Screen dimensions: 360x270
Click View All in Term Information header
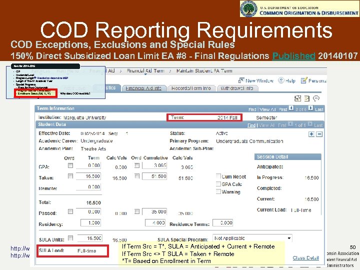coord(267,109)
